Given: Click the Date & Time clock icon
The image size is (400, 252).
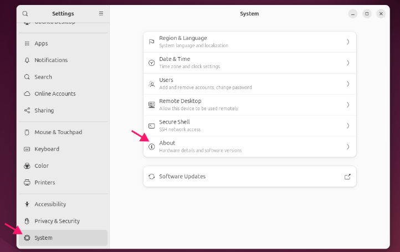Looking at the screenshot, I should coord(152,63).
